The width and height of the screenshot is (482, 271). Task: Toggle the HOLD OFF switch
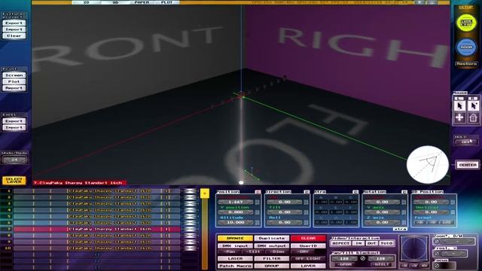click(x=466, y=142)
